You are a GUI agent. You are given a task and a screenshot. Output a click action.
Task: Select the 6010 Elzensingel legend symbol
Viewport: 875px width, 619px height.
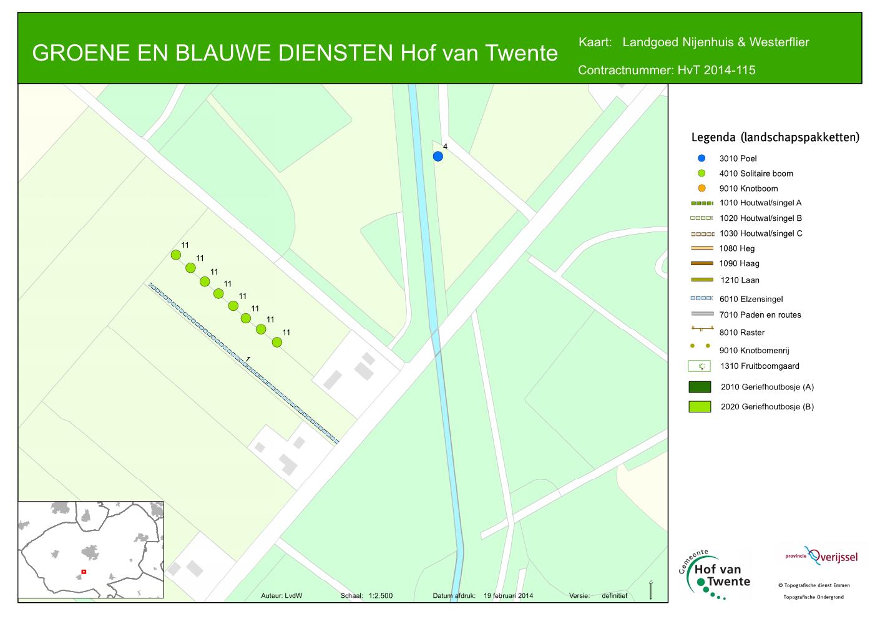tap(701, 299)
